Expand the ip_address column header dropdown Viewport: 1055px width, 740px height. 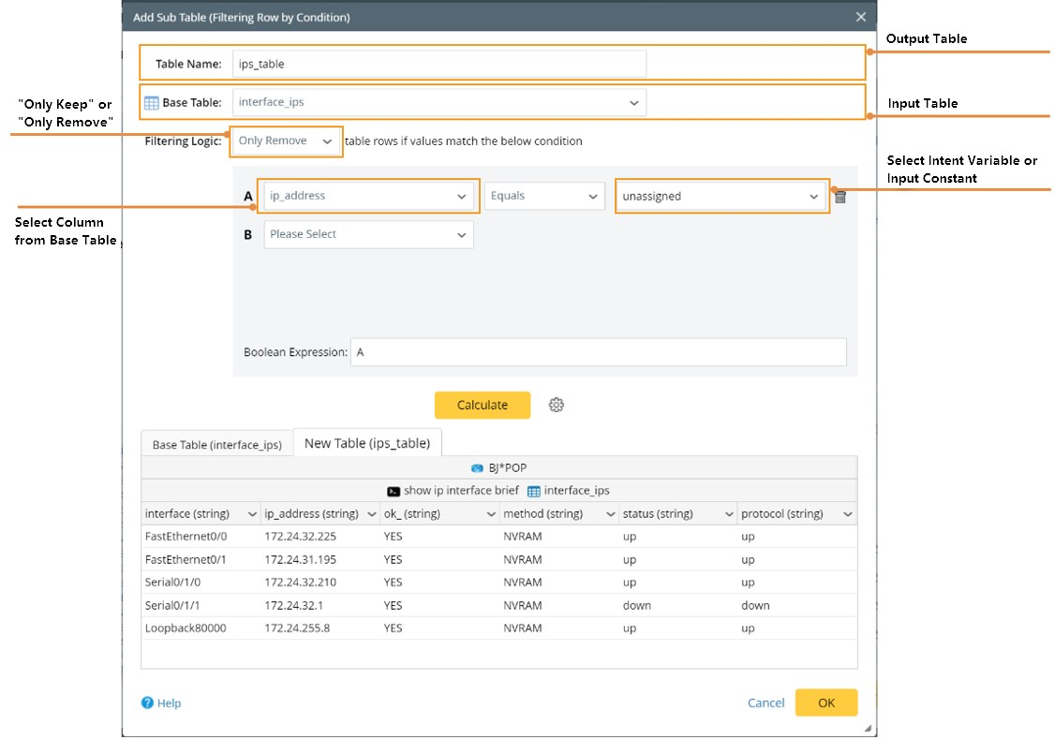tap(370, 514)
